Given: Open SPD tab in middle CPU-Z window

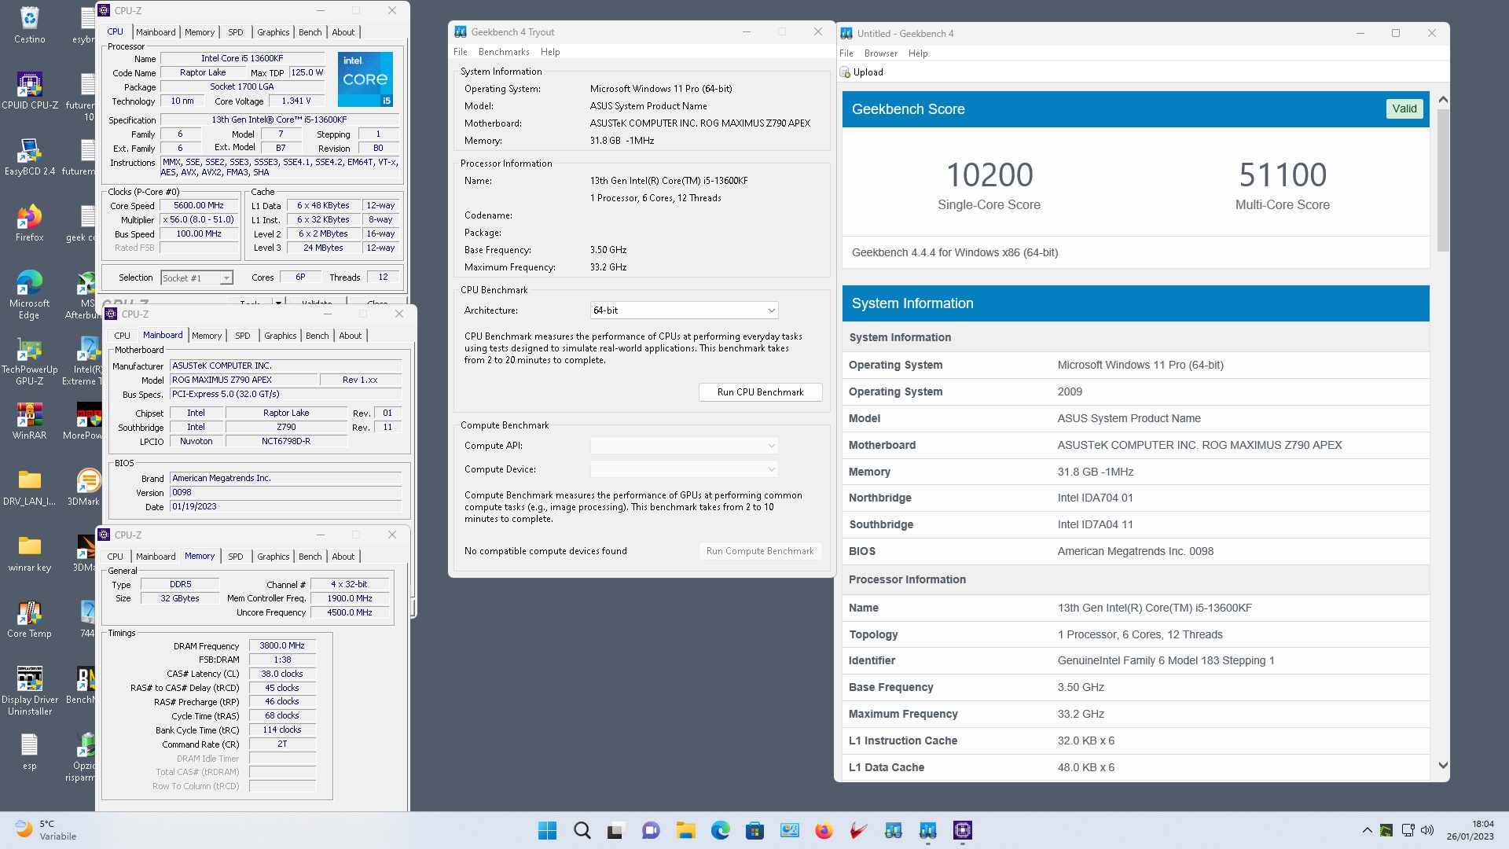Looking at the screenshot, I should pos(242,336).
